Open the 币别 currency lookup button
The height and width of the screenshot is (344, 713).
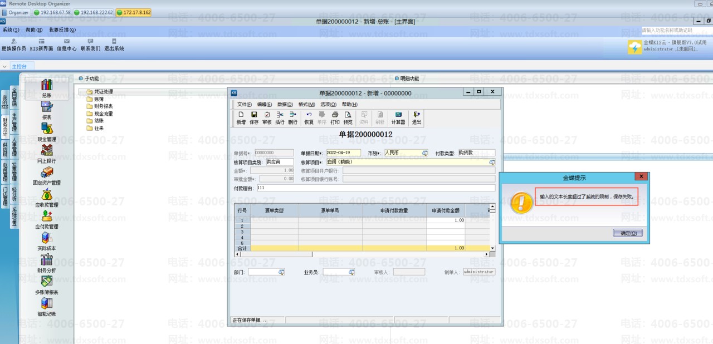click(x=425, y=153)
